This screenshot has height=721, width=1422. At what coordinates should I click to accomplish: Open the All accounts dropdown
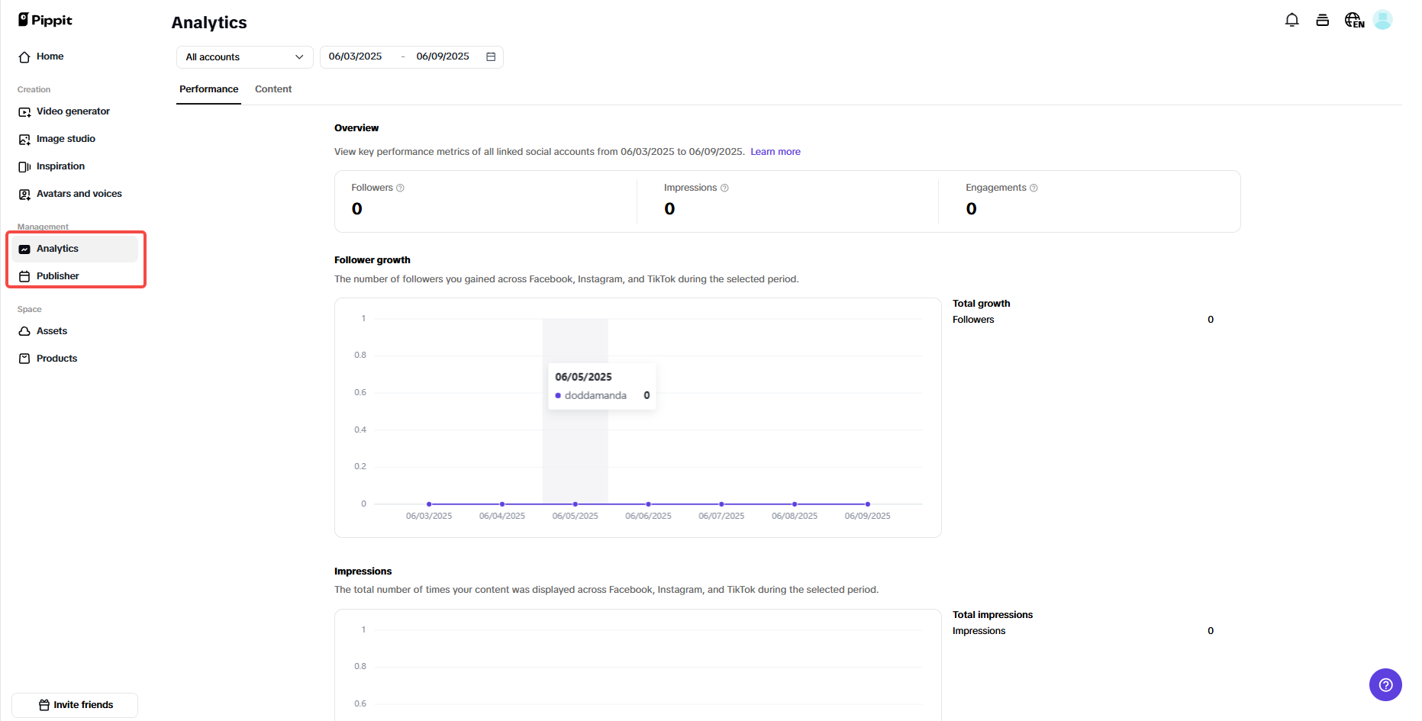(x=243, y=56)
